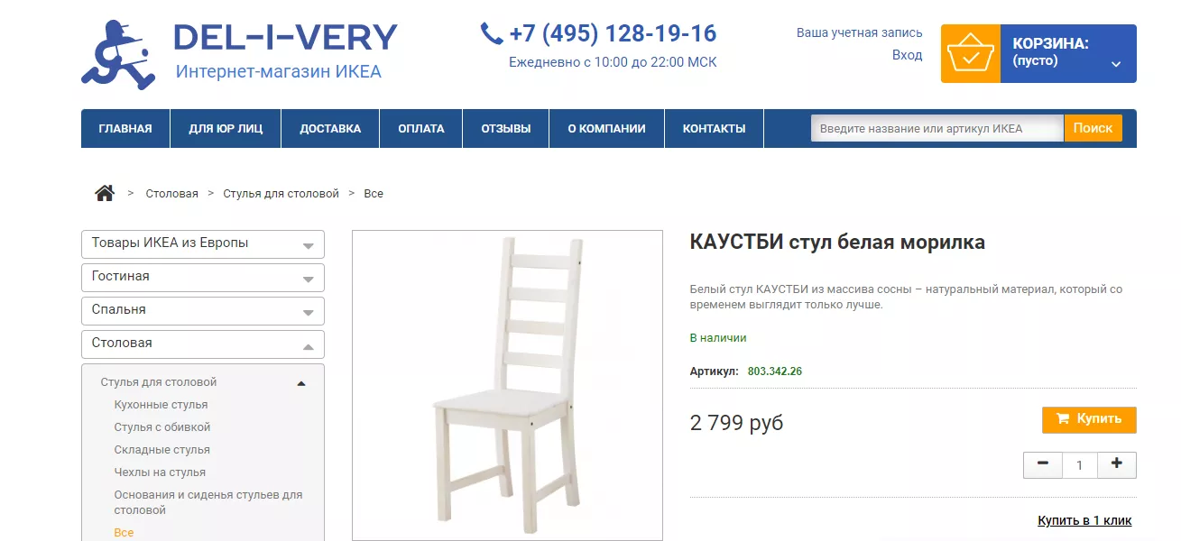Click the Купить button
The width and height of the screenshot is (1181, 541).
(x=1089, y=419)
